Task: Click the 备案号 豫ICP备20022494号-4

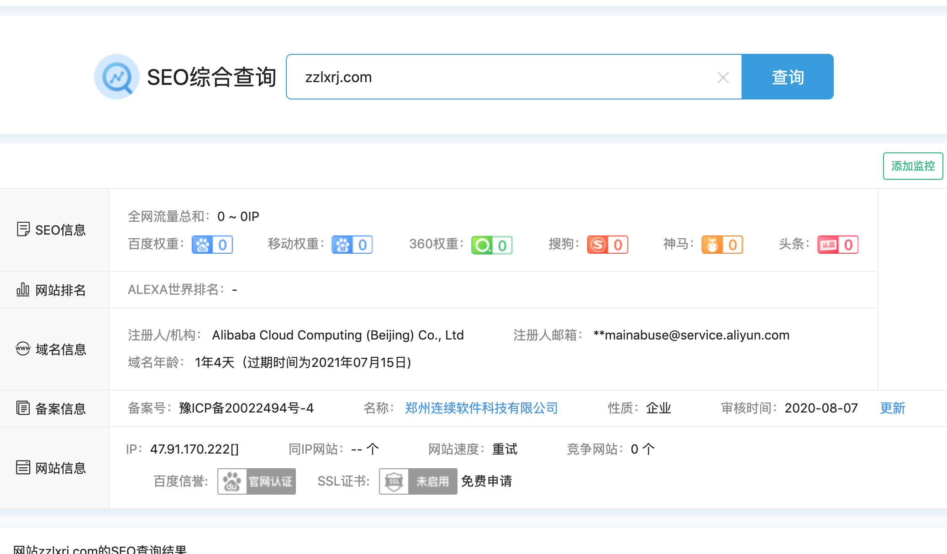Action: 247,408
